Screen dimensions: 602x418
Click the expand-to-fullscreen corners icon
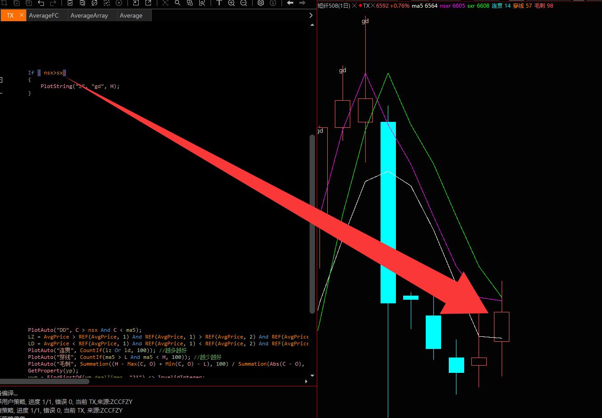point(165,3)
